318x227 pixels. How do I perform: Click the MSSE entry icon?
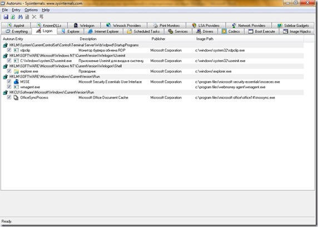(x=16, y=82)
